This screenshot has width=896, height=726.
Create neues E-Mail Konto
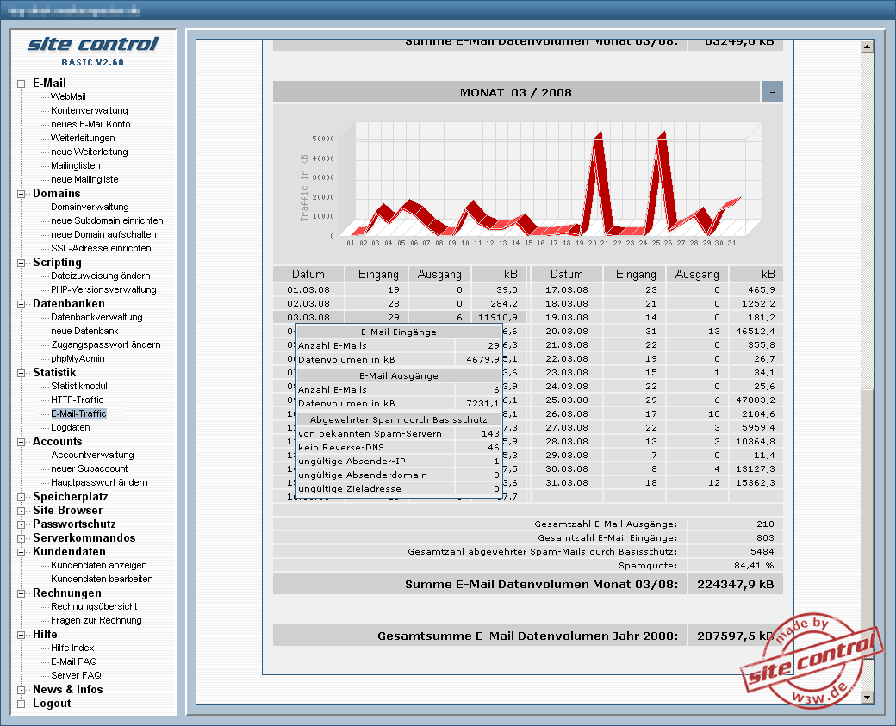(90, 124)
